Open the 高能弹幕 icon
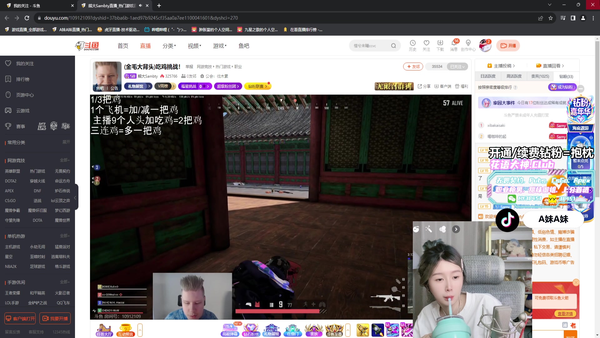The height and width of the screenshot is (338, 600). point(230,330)
